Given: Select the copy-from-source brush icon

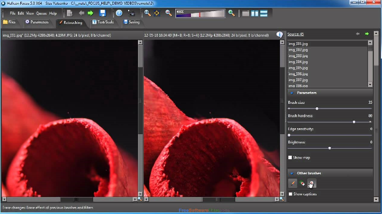Looking at the screenshot, I should click(292, 183).
